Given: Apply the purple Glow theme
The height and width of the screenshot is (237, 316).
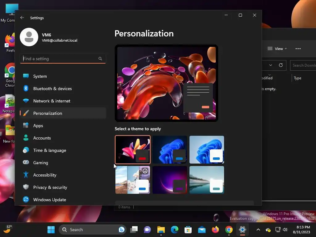Looking at the screenshot, I should (170, 180).
